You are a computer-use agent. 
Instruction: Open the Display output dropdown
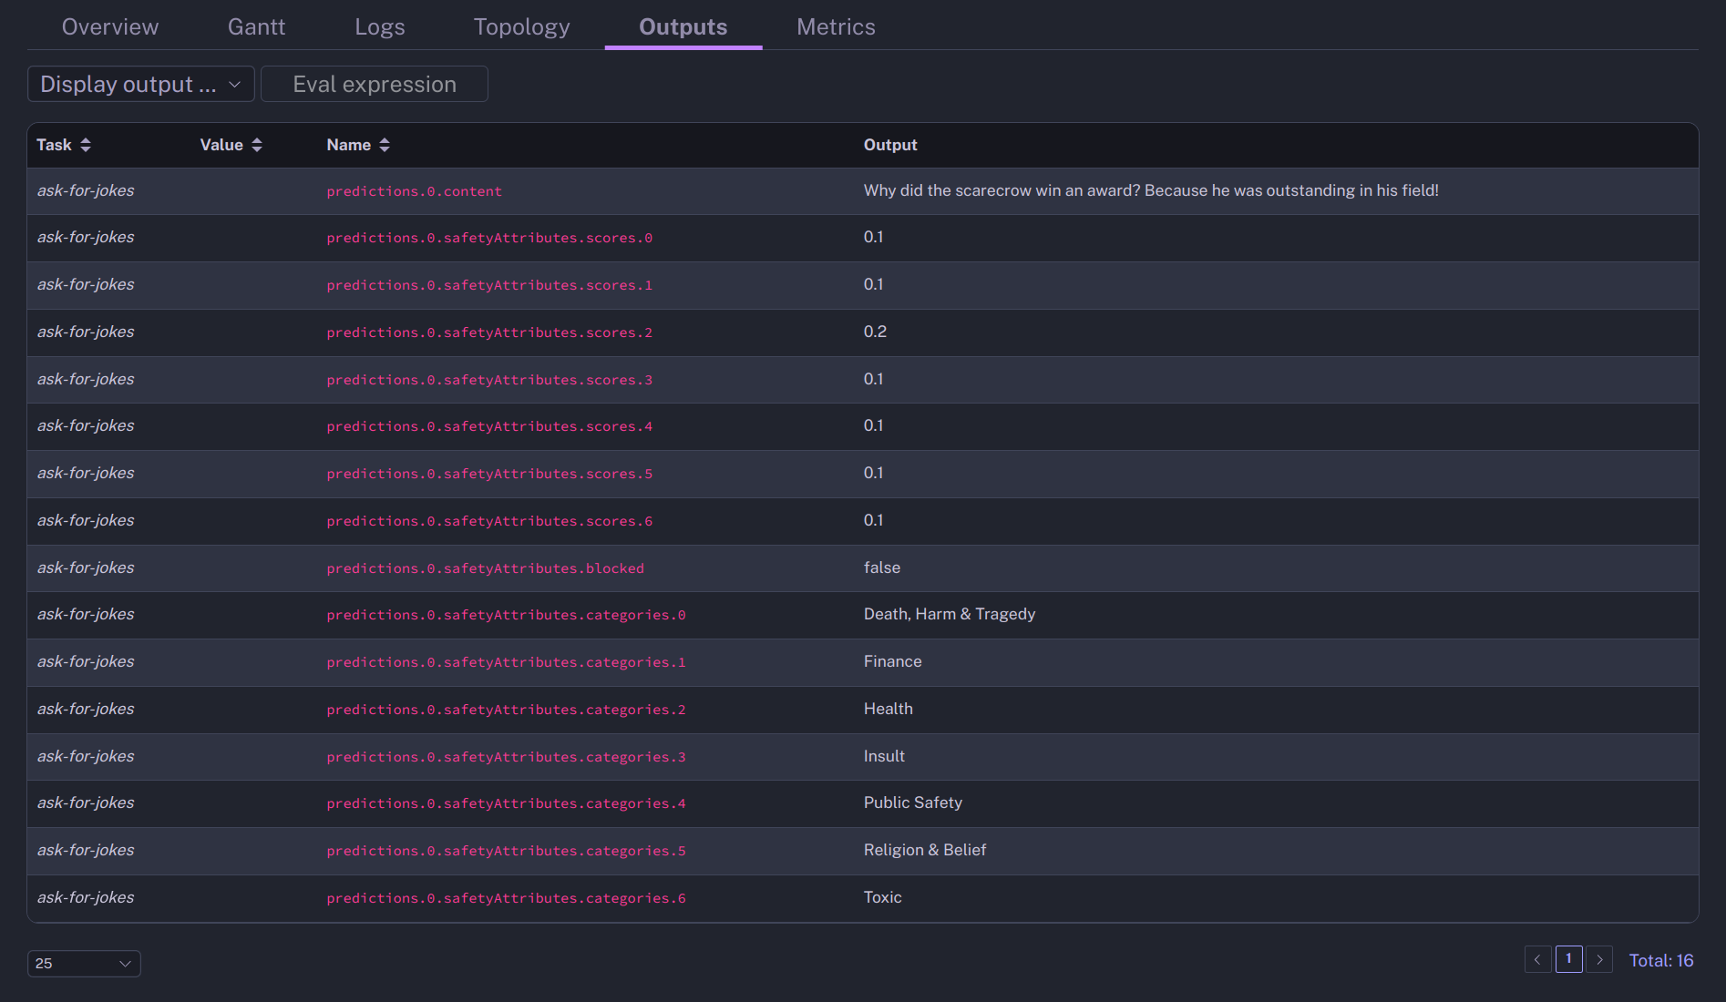[x=140, y=84]
